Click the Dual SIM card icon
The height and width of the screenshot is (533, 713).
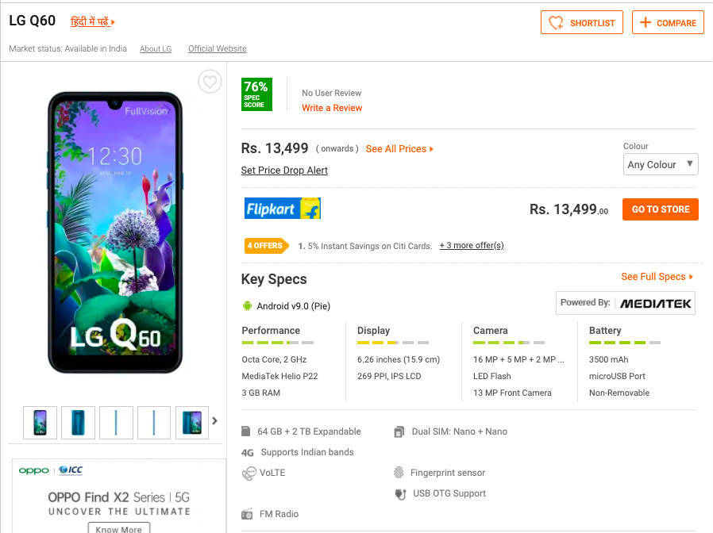click(399, 431)
